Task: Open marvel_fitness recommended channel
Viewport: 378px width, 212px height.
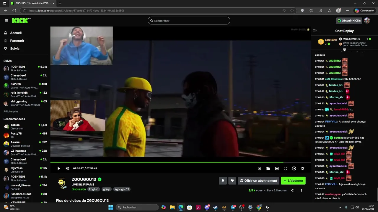Action: [x=25, y=187]
